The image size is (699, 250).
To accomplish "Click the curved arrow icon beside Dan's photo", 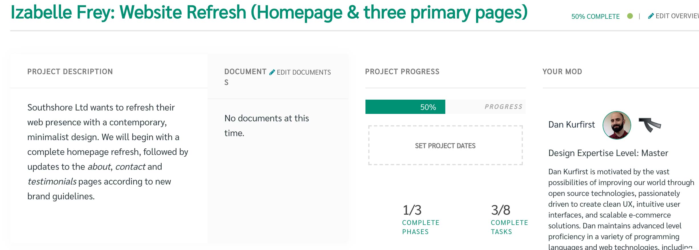I will (650, 125).
